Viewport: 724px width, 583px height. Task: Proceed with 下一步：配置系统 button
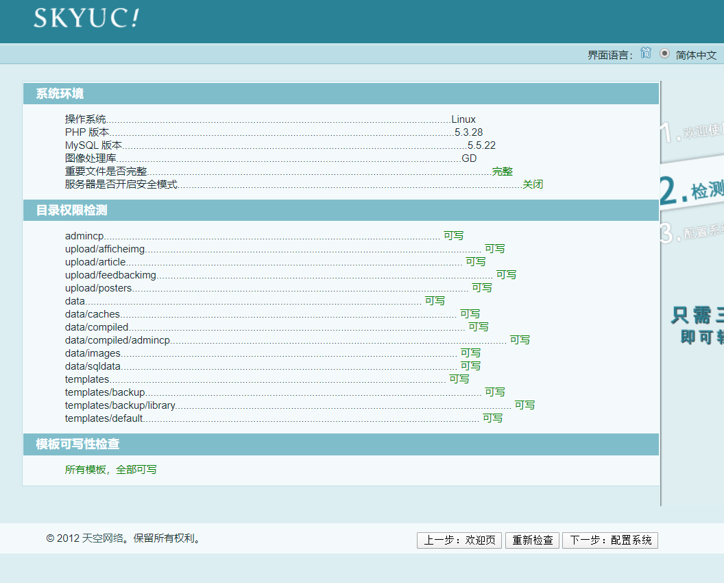coord(610,540)
